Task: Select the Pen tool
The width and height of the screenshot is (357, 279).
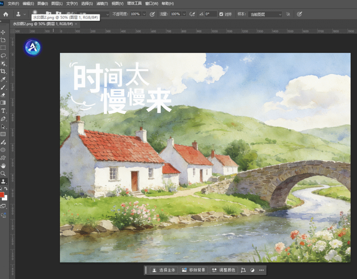Action: (x=3, y=119)
